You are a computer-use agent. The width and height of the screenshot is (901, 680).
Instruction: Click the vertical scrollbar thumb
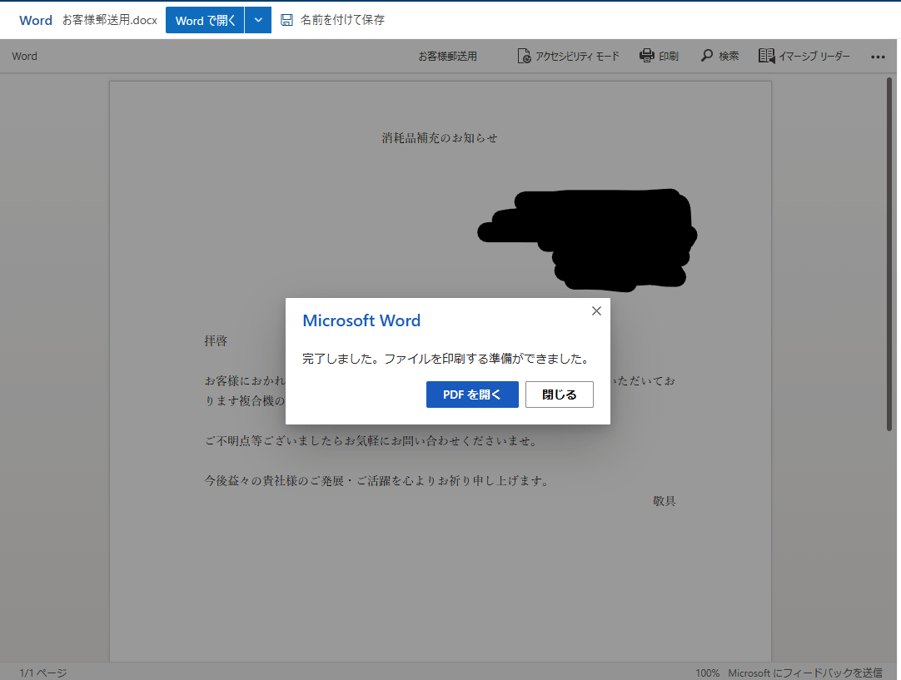coord(889,254)
